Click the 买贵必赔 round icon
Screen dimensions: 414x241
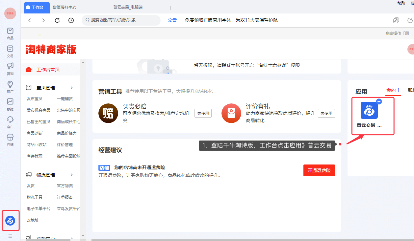tap(108, 113)
